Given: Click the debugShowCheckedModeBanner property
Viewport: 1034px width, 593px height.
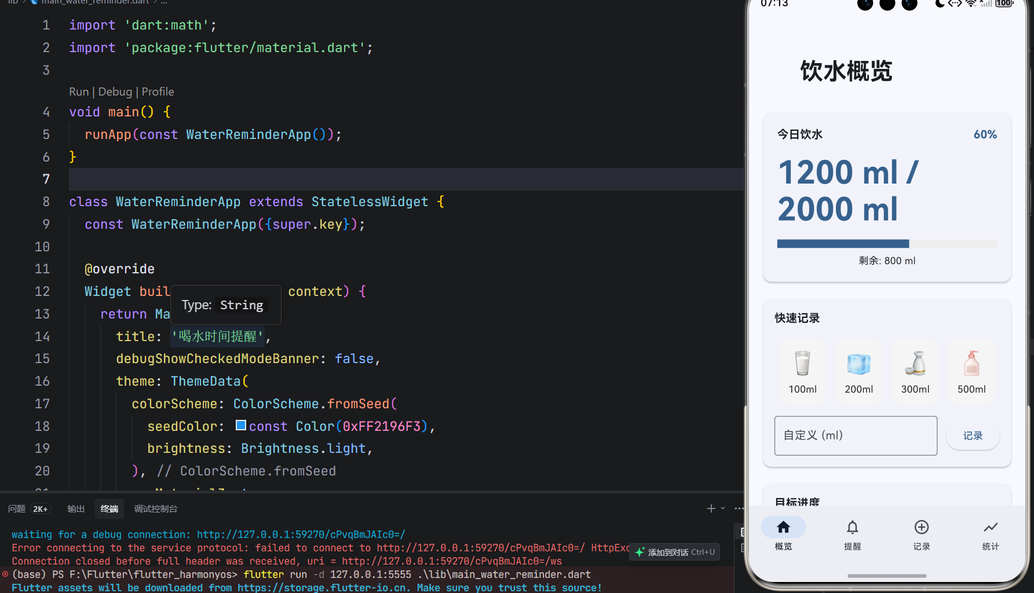Looking at the screenshot, I should click(217, 358).
